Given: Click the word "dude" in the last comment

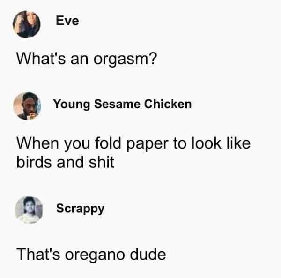Looking at the screenshot, I should point(148,254).
